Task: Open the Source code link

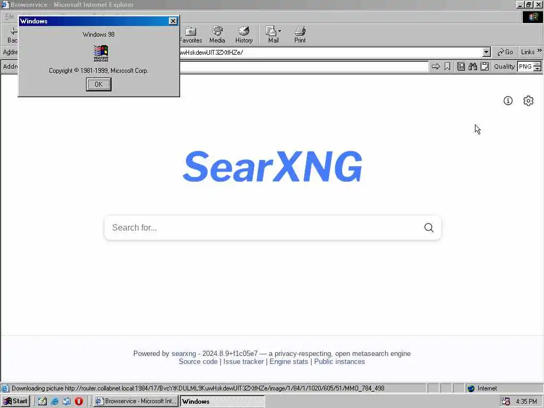Action: tap(198, 361)
